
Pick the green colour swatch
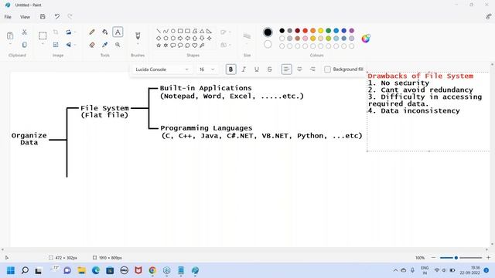point(328,31)
